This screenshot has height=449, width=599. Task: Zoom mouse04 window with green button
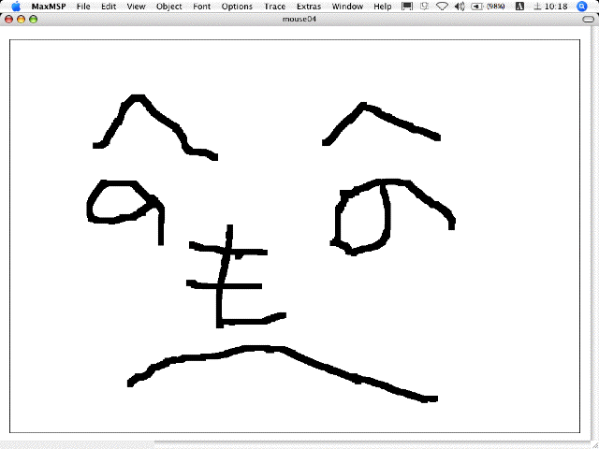34,19
